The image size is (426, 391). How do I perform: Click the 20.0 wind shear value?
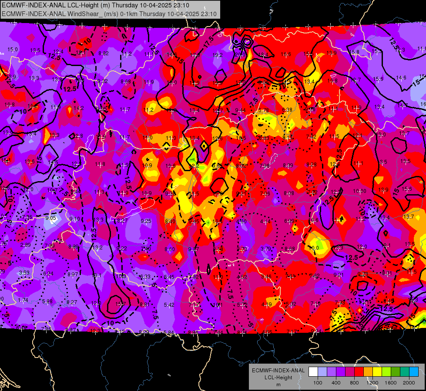pyautogui.click(x=240, y=55)
